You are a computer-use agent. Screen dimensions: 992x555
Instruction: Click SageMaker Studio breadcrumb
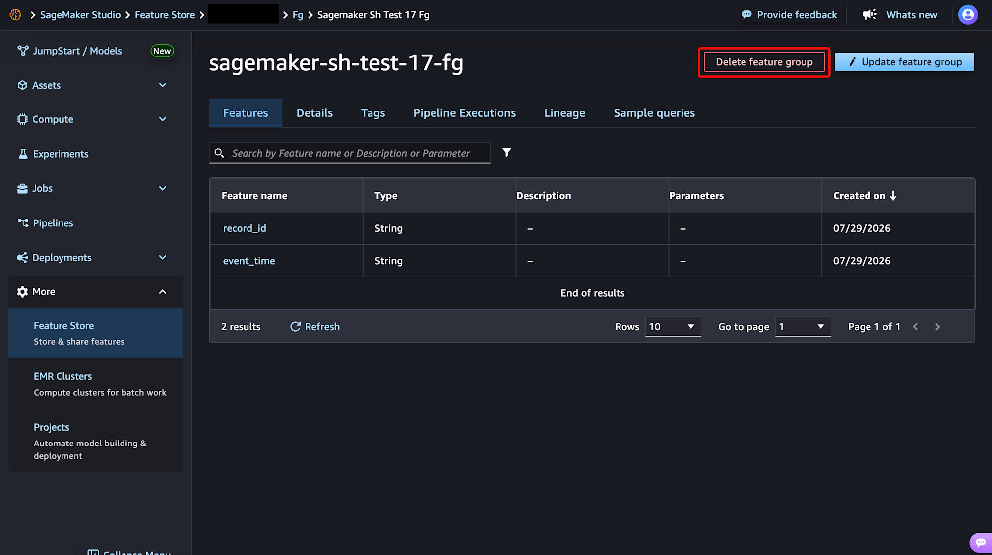pyautogui.click(x=80, y=15)
